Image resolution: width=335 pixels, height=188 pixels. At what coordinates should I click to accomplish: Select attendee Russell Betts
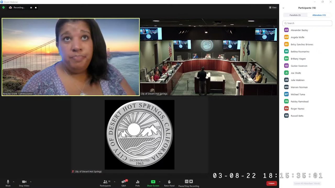pos(307,116)
